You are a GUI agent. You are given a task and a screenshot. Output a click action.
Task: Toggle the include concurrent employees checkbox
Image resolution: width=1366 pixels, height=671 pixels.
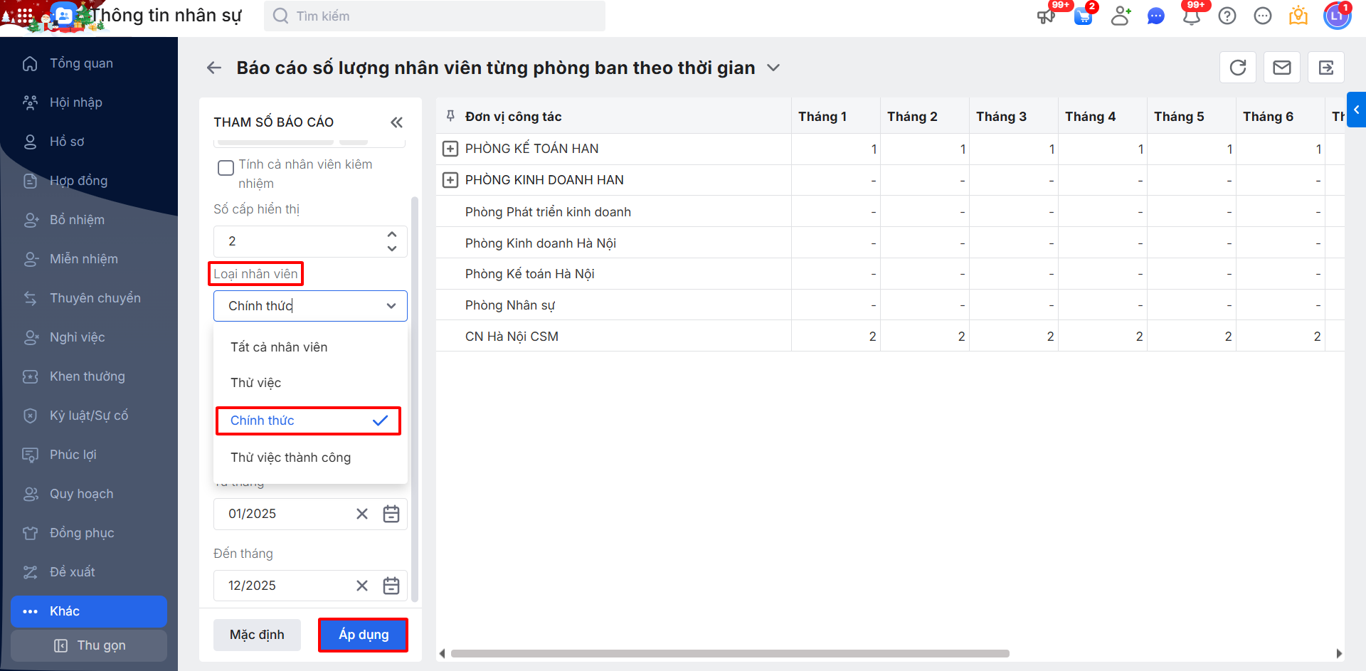tap(226, 168)
